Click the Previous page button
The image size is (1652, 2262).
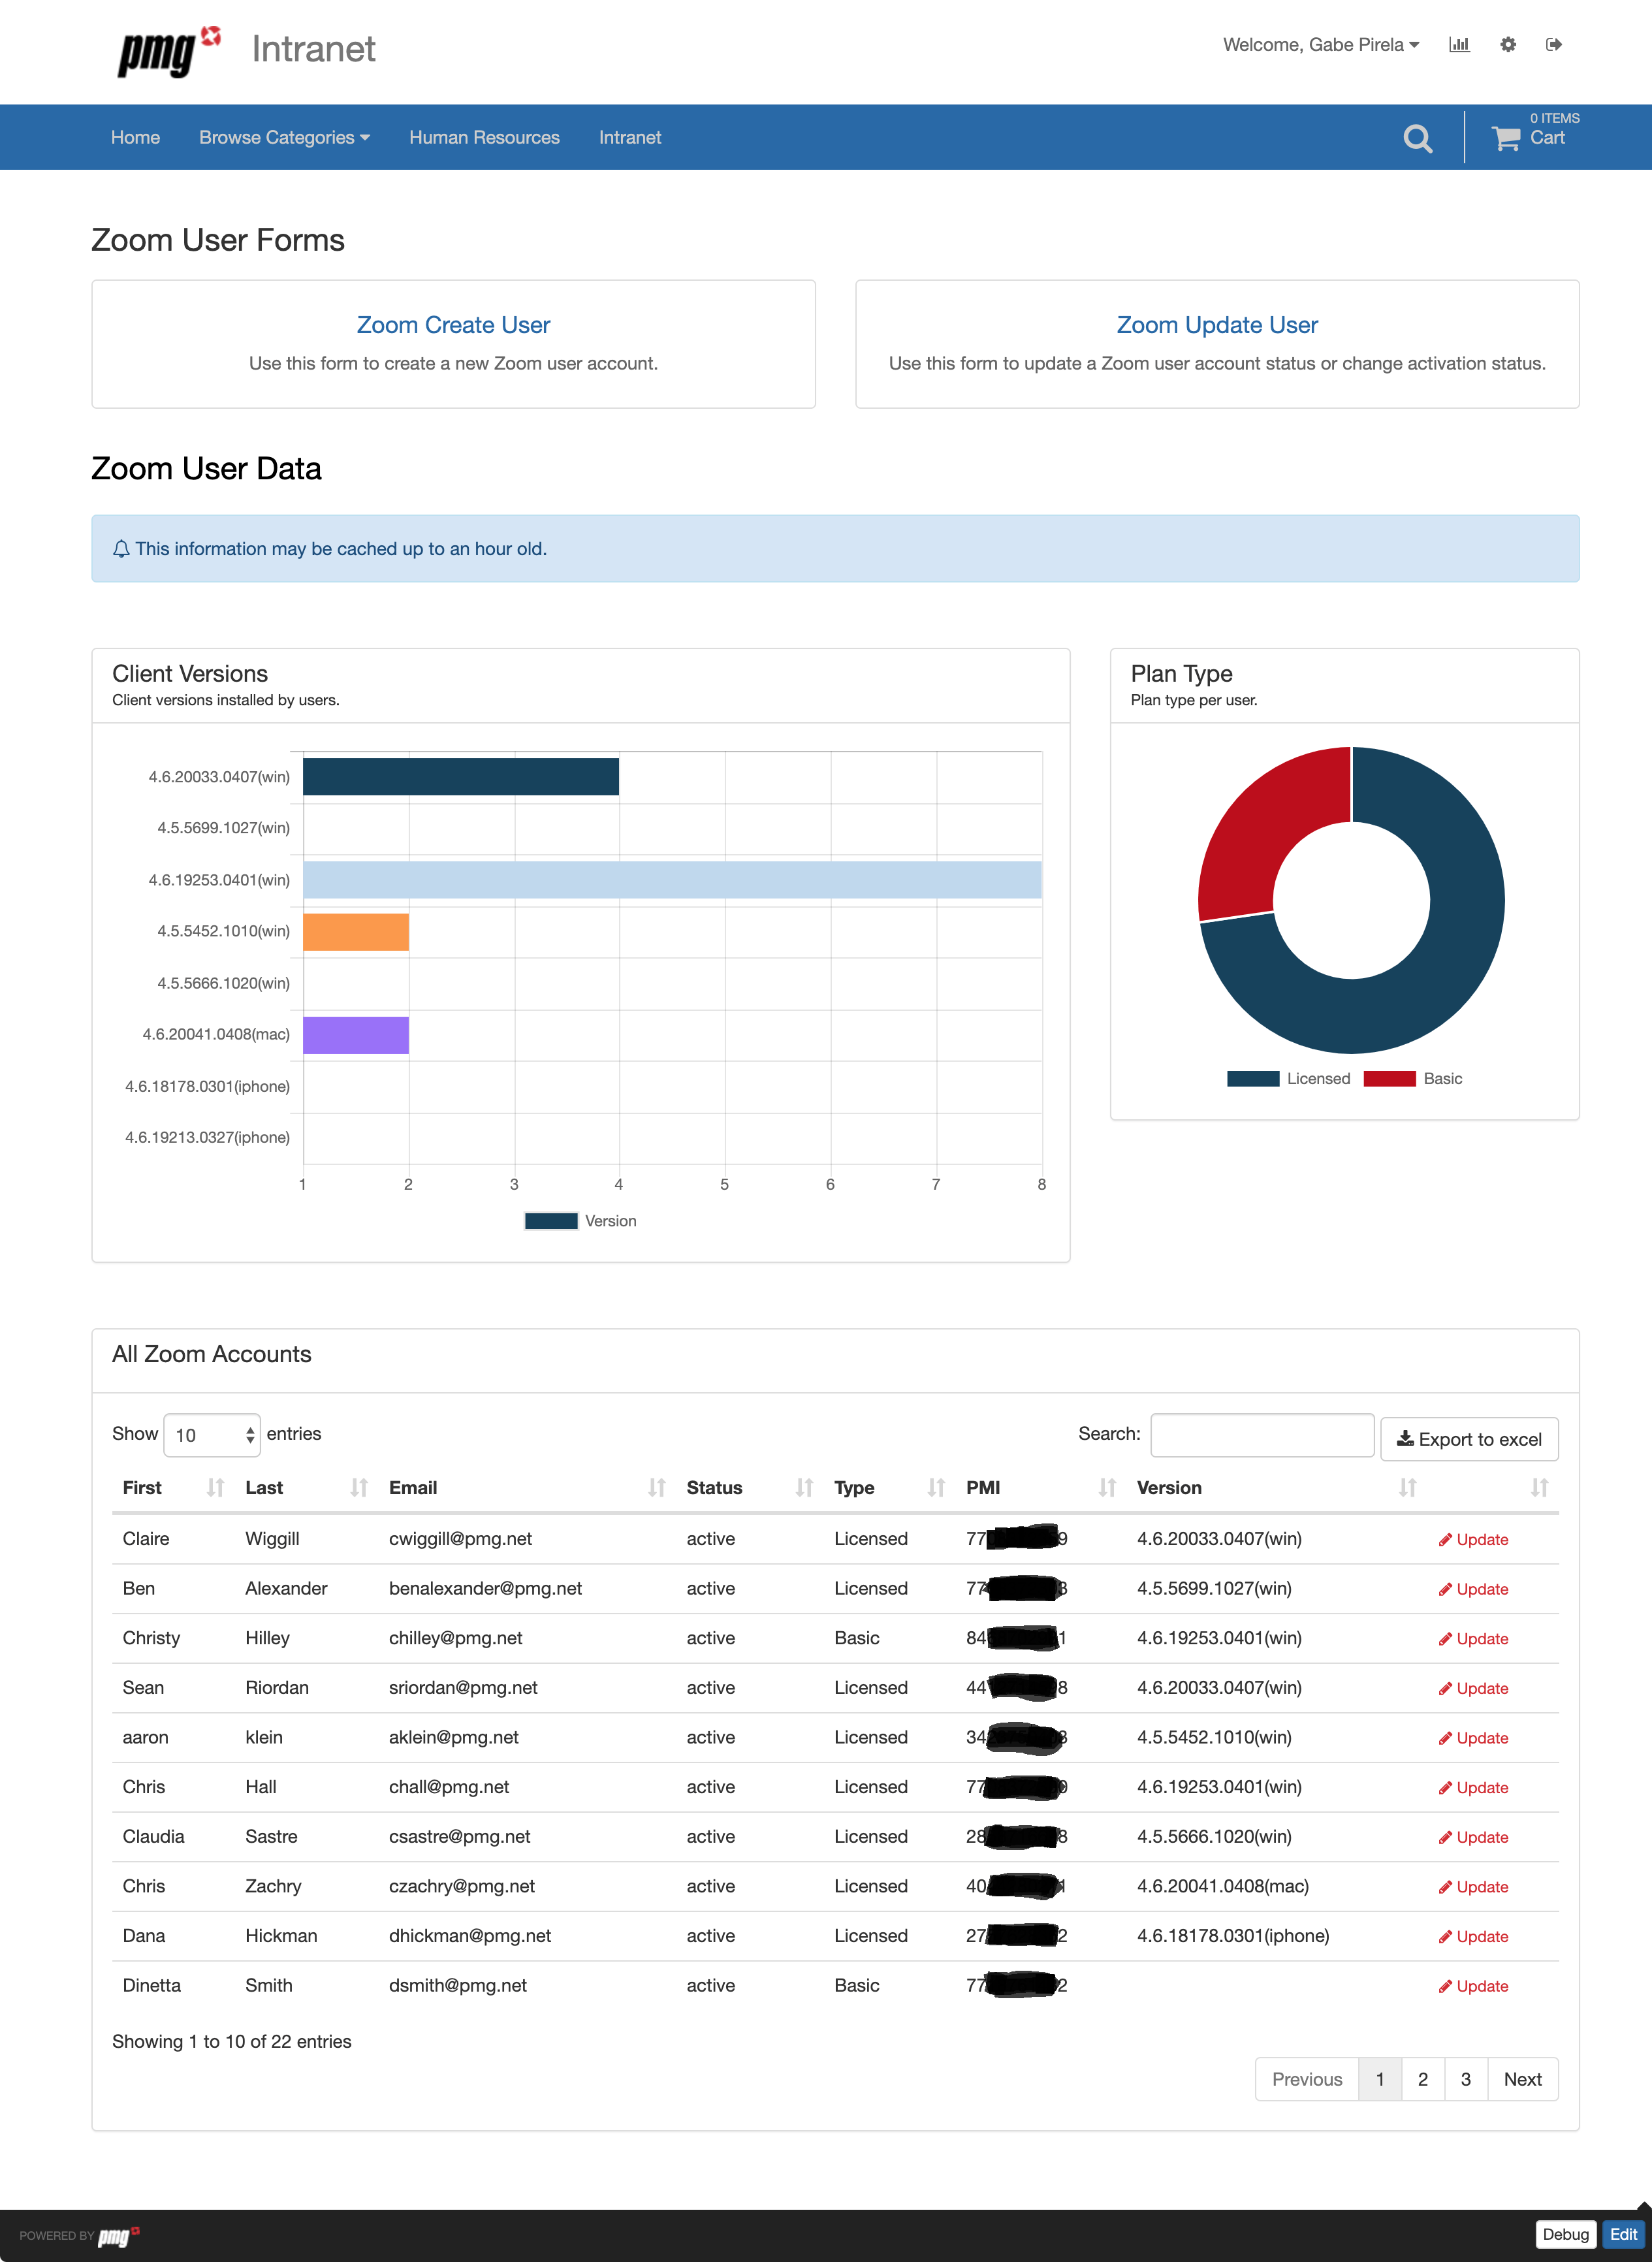click(1307, 2079)
